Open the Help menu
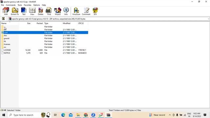 click(x=44, y=5)
